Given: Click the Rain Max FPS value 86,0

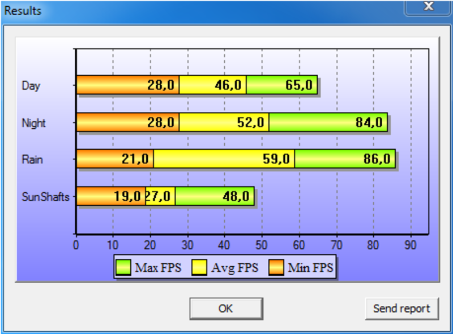Looking at the screenshot, I should [x=377, y=159].
